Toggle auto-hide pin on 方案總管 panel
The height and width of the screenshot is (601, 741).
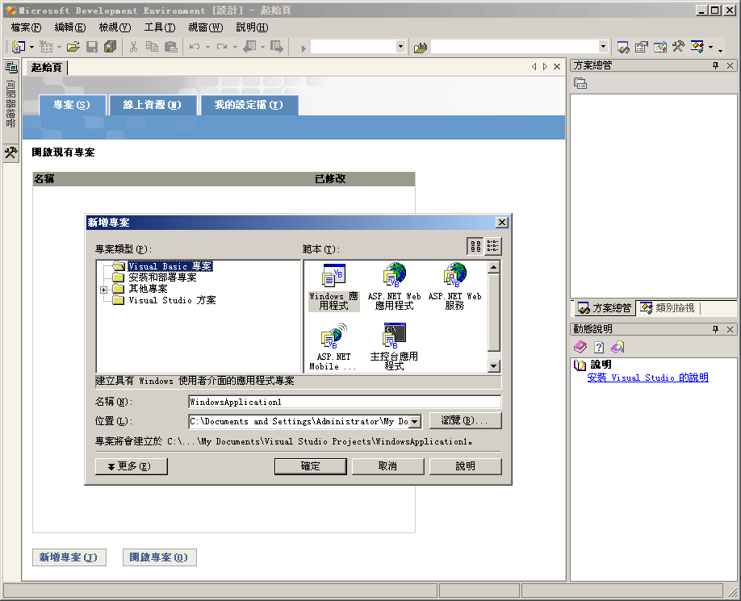point(715,65)
